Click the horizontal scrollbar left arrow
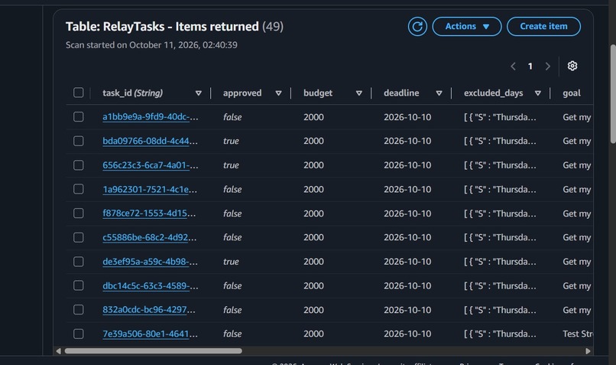 click(x=59, y=350)
